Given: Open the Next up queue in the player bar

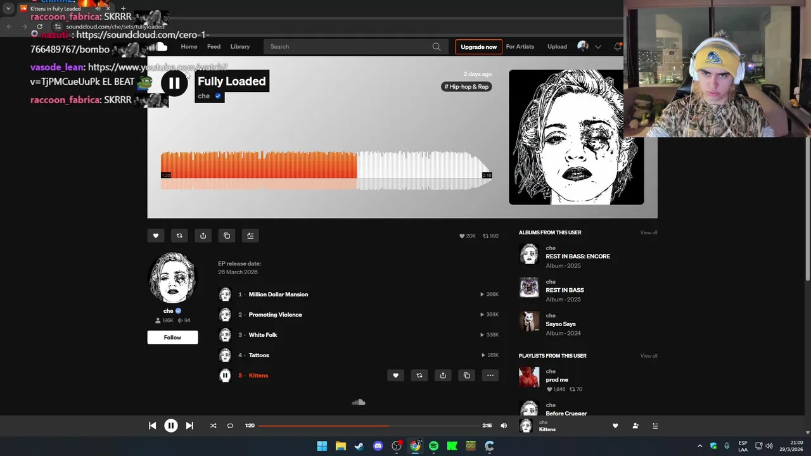Looking at the screenshot, I should pos(655,426).
